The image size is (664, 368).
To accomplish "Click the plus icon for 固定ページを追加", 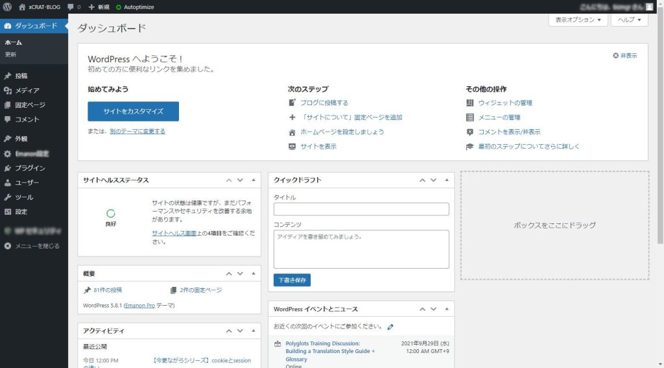I will coord(292,117).
